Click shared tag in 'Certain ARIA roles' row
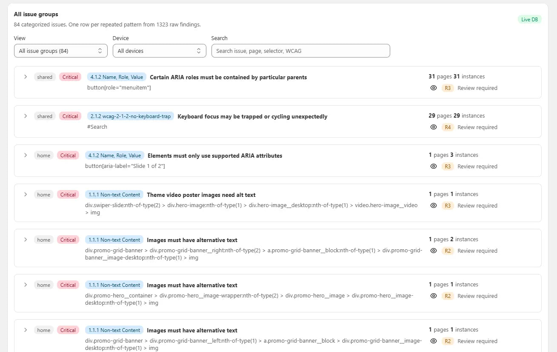The image size is (557, 352). pos(45,77)
